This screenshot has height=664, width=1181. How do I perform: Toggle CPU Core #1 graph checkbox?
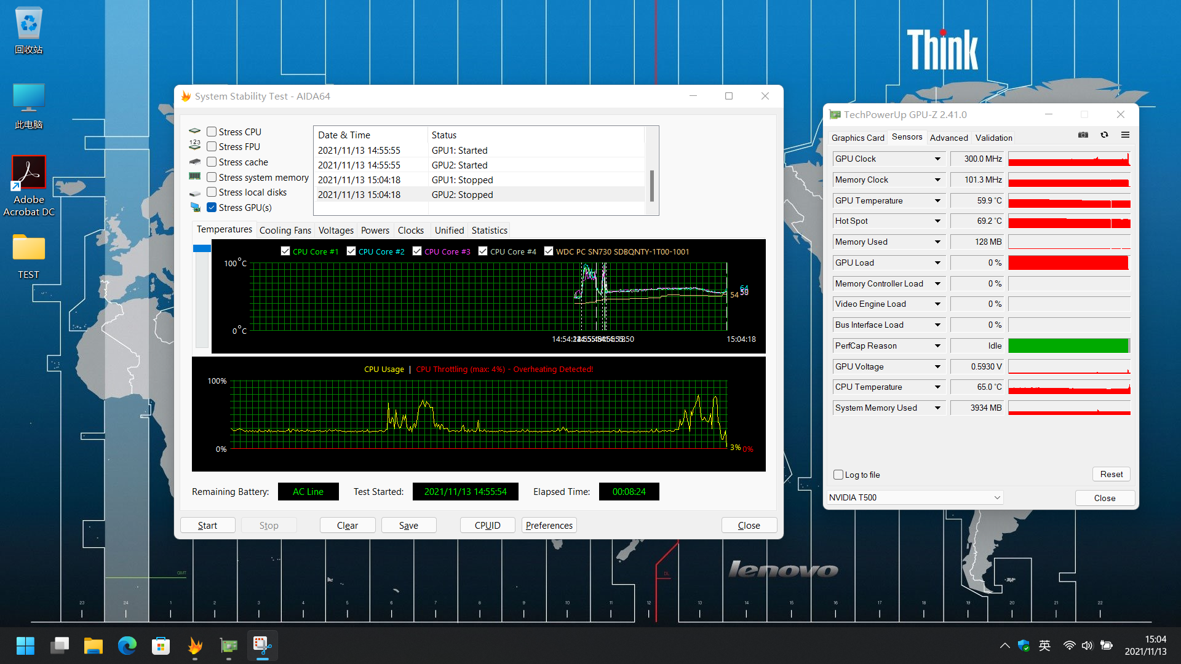tap(285, 251)
